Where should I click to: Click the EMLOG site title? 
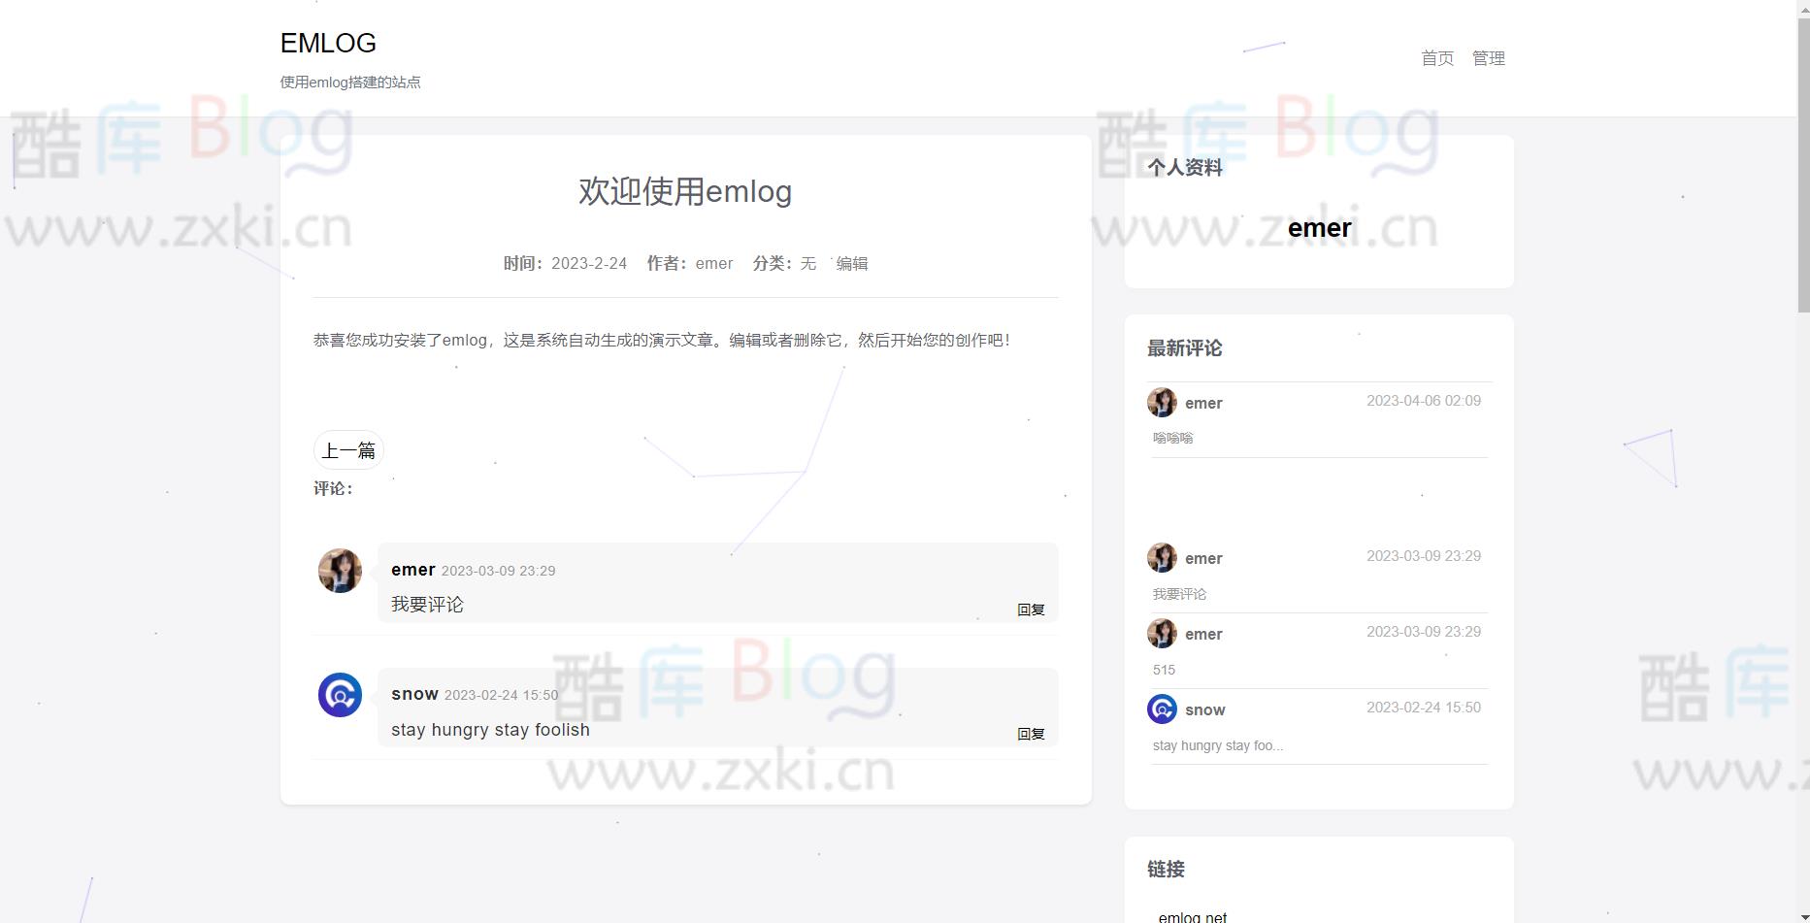pyautogui.click(x=327, y=43)
